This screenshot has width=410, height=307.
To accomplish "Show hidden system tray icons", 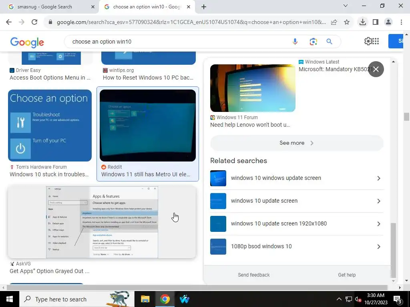I will click(x=339, y=299).
